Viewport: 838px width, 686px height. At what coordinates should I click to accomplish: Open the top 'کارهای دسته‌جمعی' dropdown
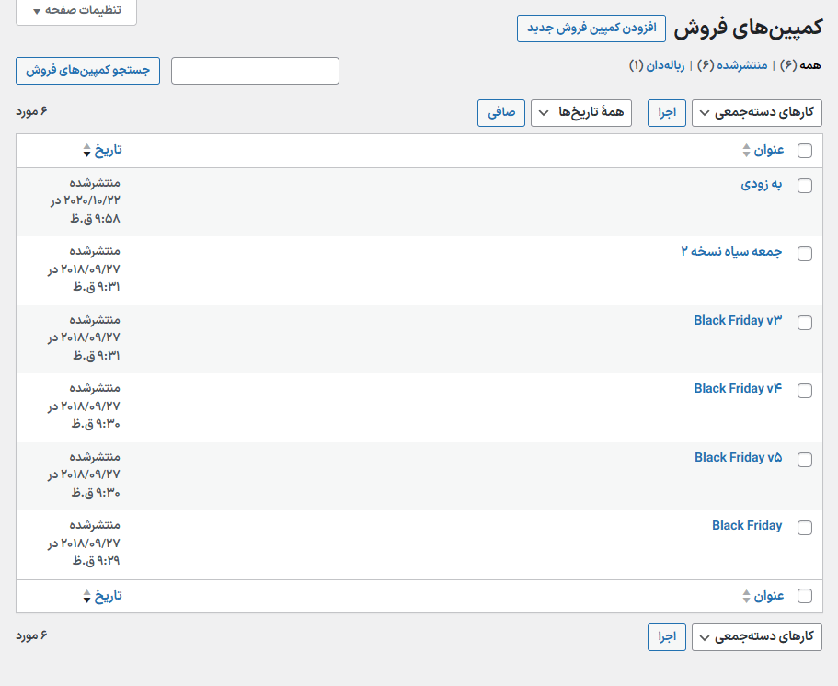[x=757, y=113]
